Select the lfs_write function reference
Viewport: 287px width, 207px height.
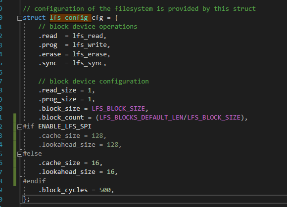[90, 45]
